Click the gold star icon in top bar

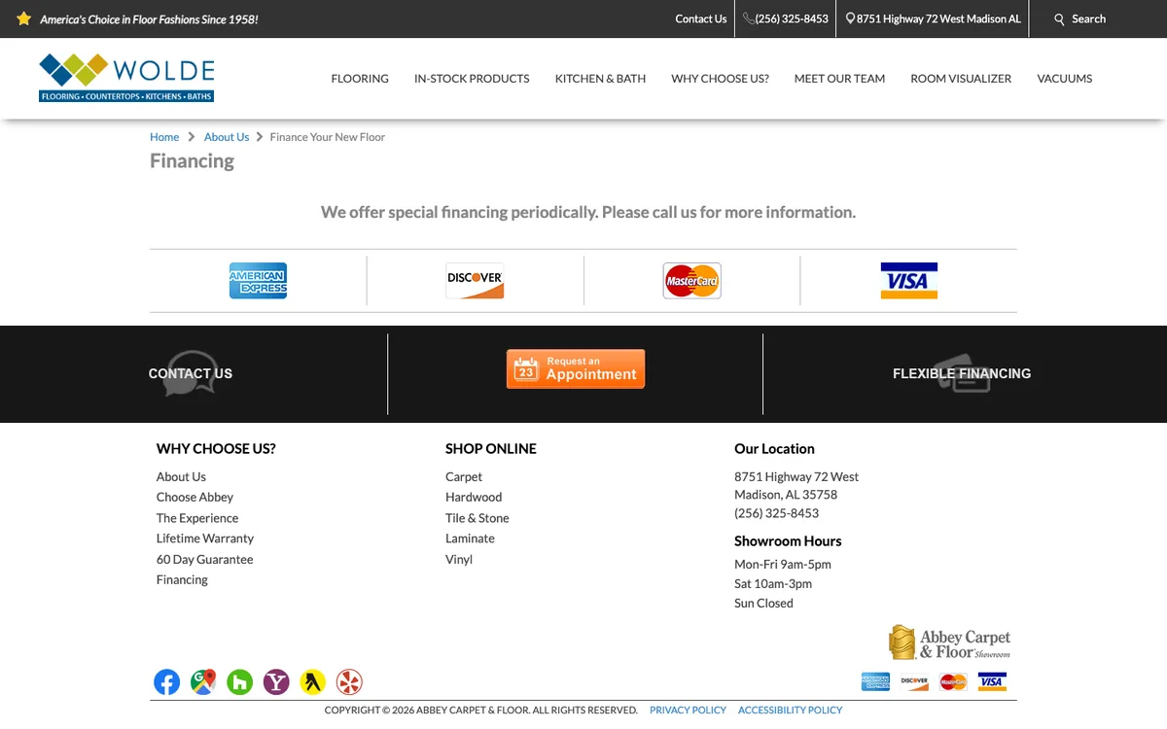click(24, 18)
